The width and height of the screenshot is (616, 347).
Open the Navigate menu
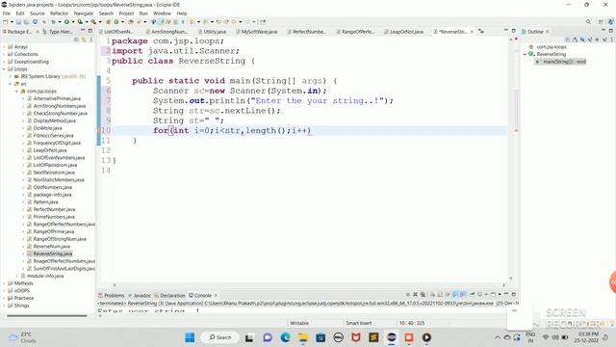[x=84, y=13]
